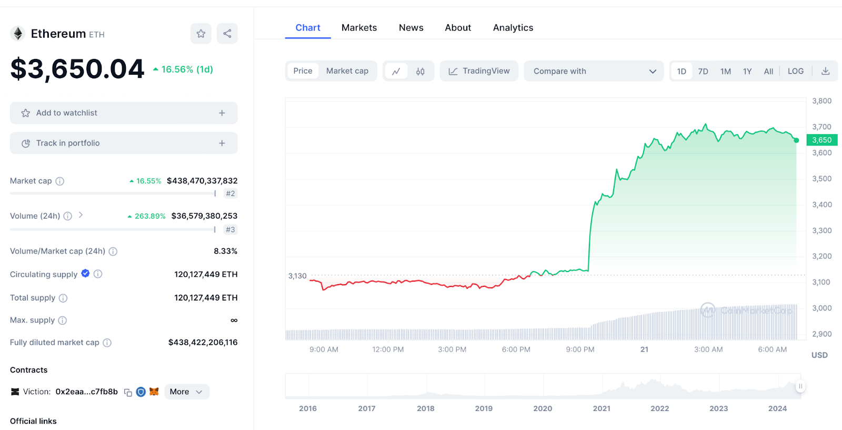
Task: Click the 16.56% (1d) price change
Action: pos(183,69)
